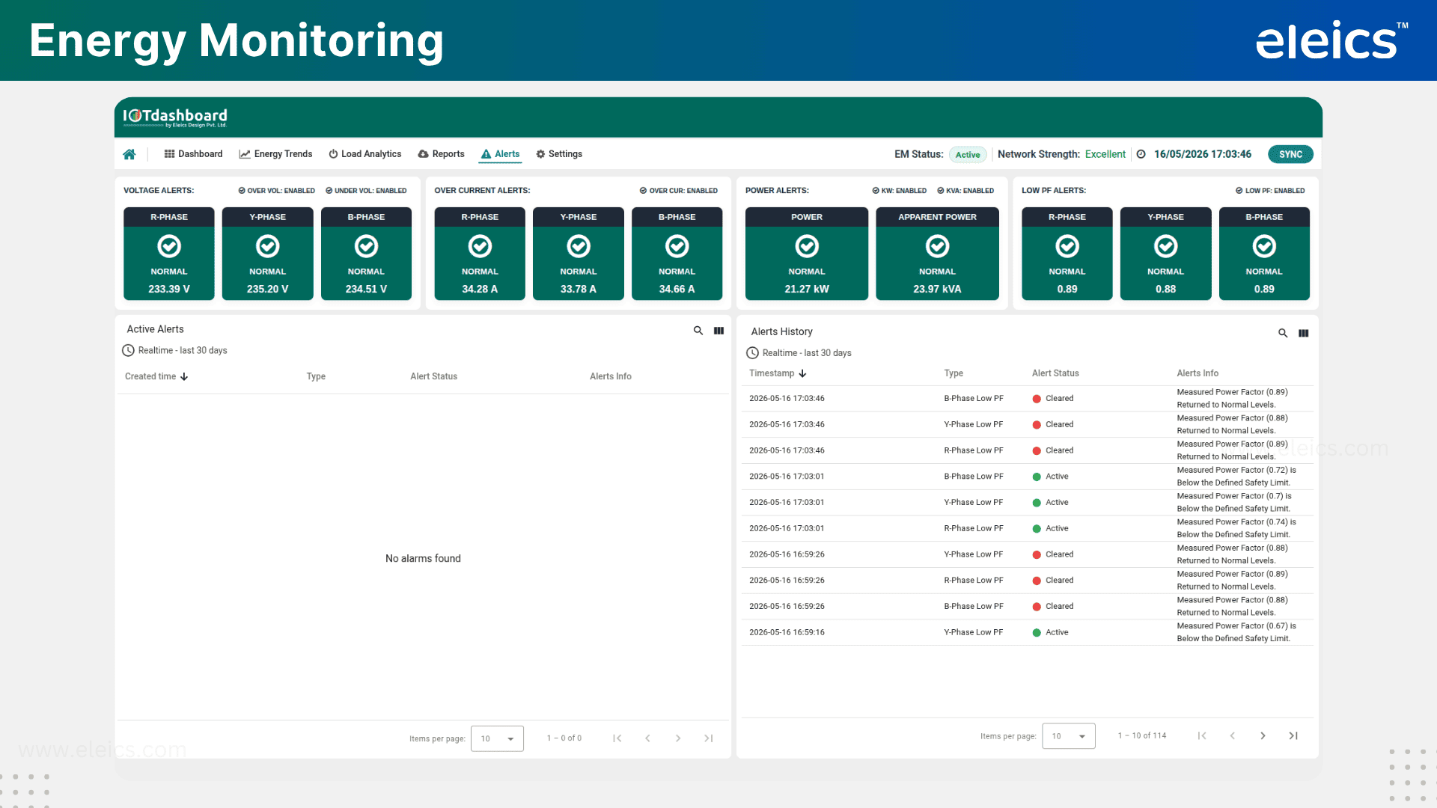
Task: Toggle LOW PF: ENABLED indicator
Action: [x=1269, y=191]
